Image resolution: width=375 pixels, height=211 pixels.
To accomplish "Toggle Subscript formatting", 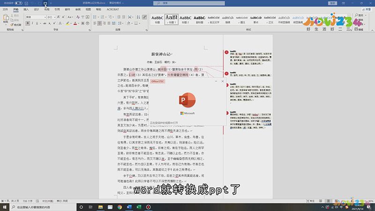I will click(50, 23).
